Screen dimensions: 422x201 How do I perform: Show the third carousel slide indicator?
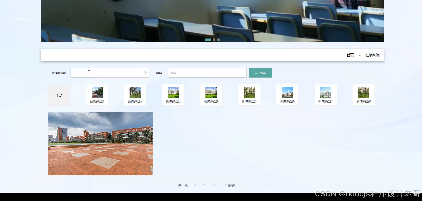point(218,40)
